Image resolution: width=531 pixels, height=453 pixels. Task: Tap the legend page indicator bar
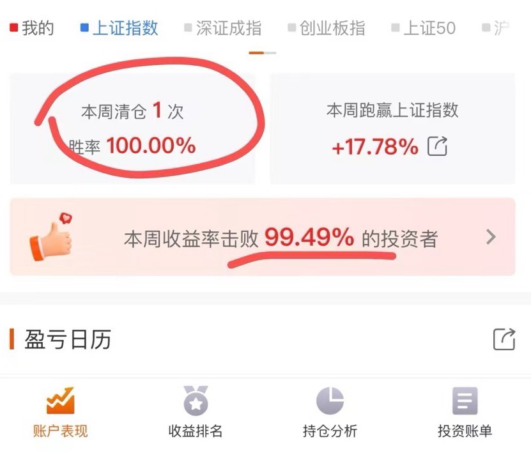(x=263, y=53)
